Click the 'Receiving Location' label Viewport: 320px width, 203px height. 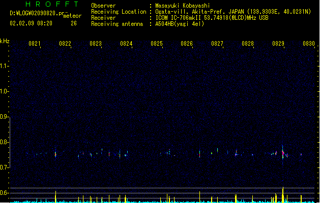pyautogui.click(x=119, y=12)
